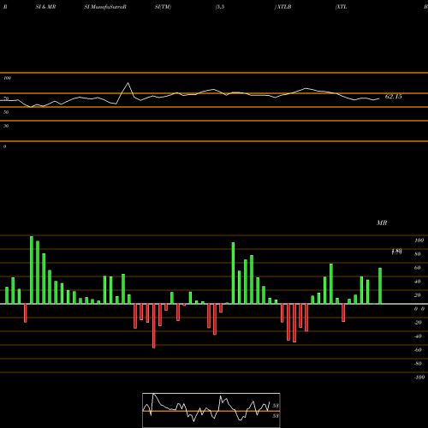Click the MR axis label 20

point(418,295)
